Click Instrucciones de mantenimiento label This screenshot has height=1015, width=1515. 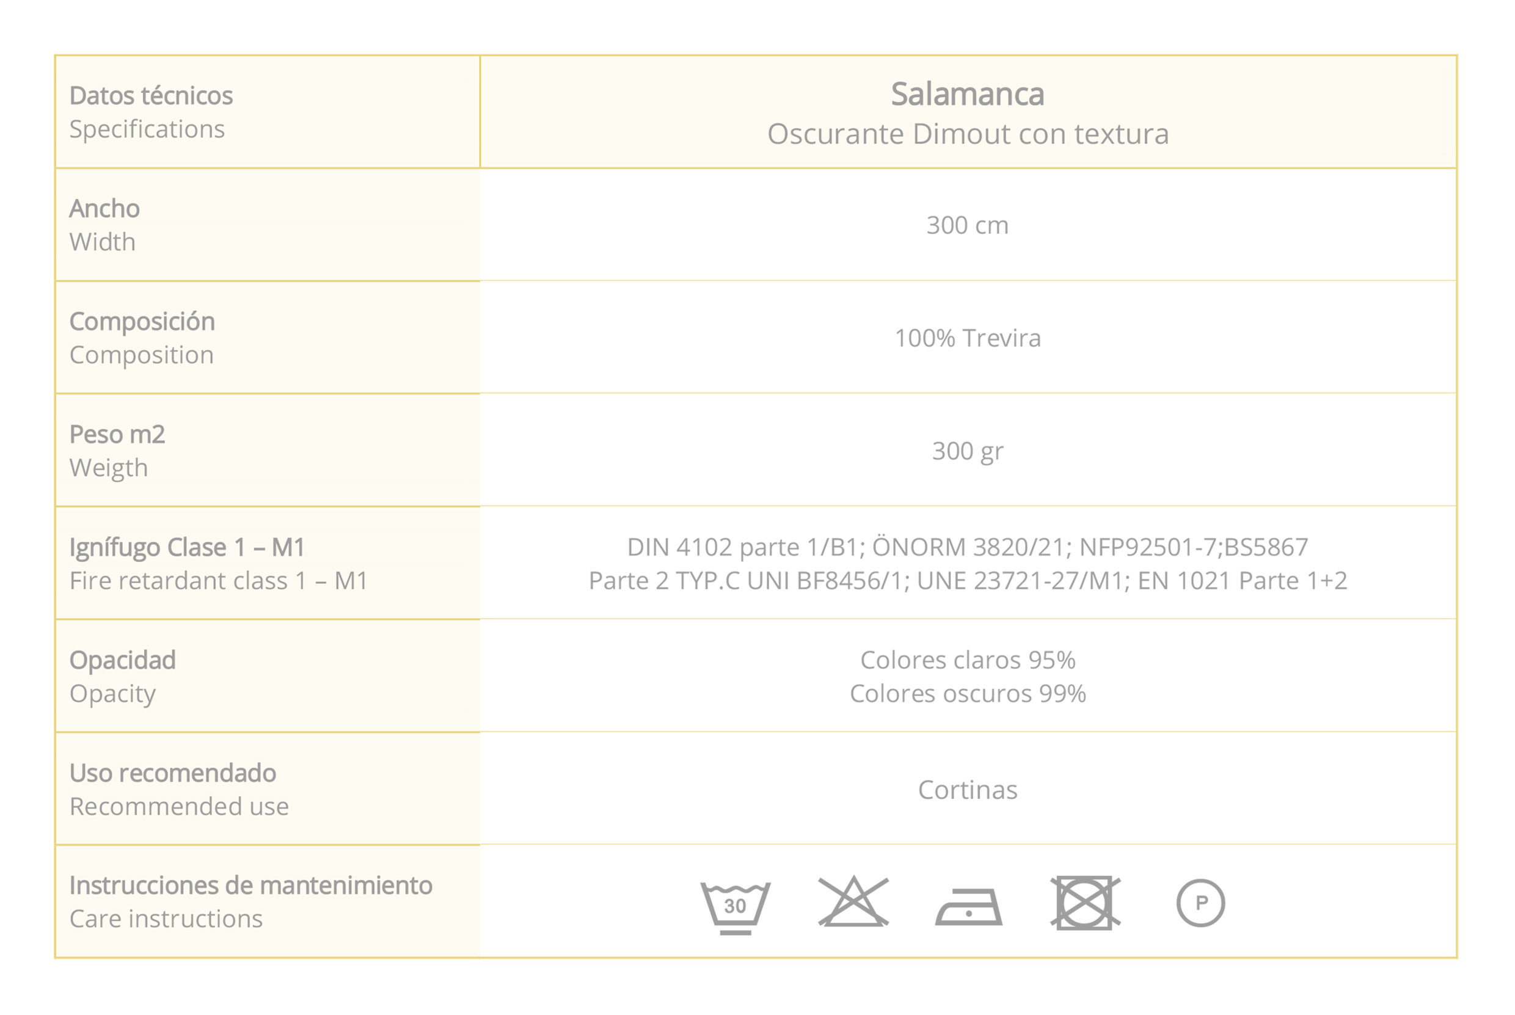250,886
